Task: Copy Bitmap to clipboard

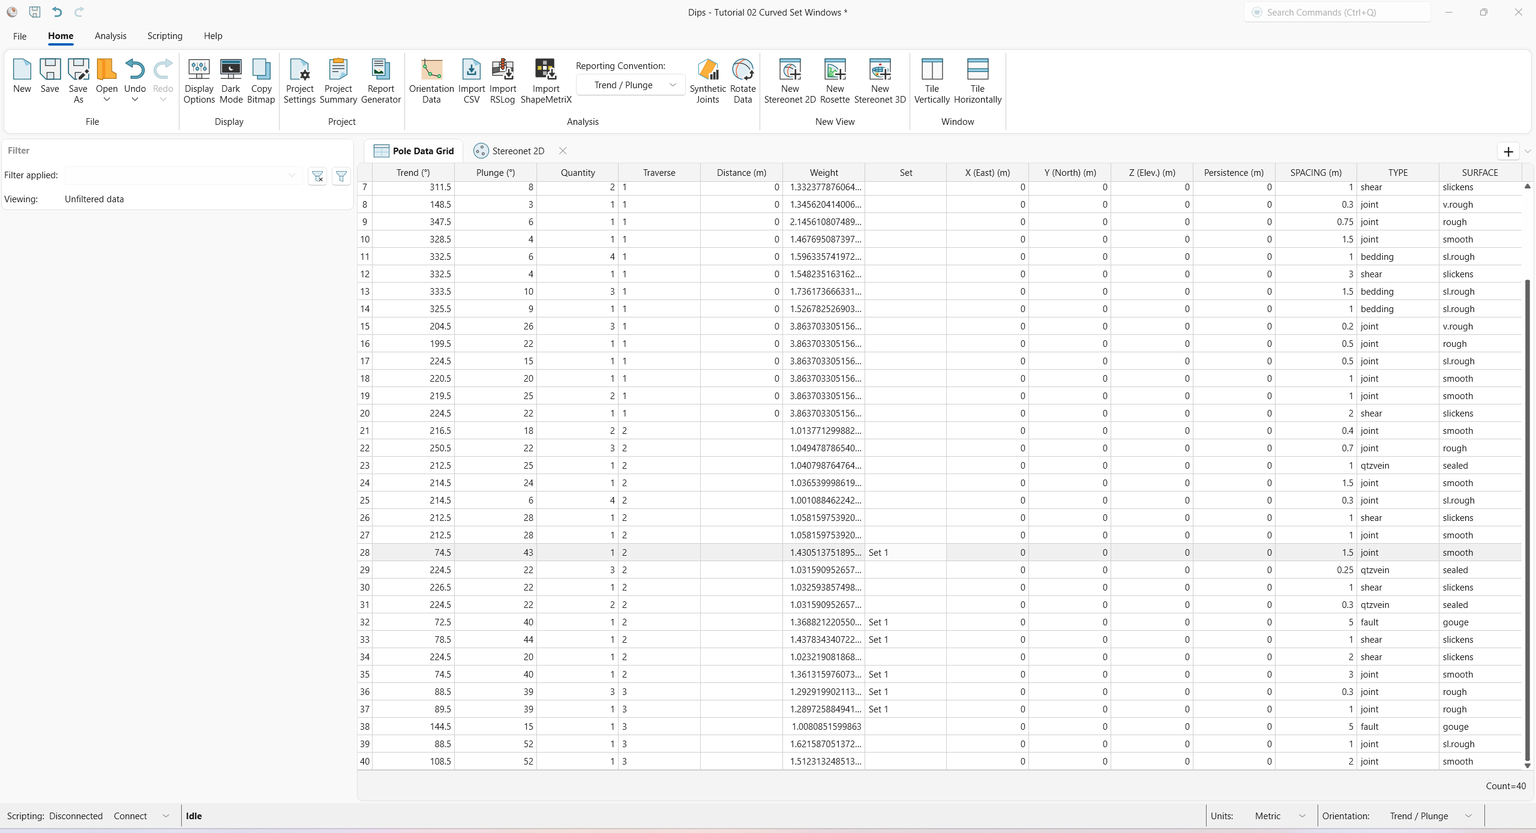Action: click(261, 82)
